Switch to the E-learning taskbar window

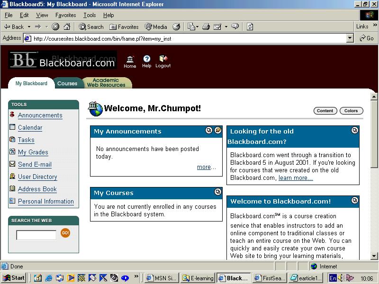click(x=198, y=278)
